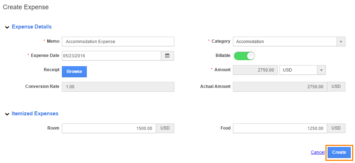Click the USD label next to Room
Screen dimensions: 355x163
165,128
